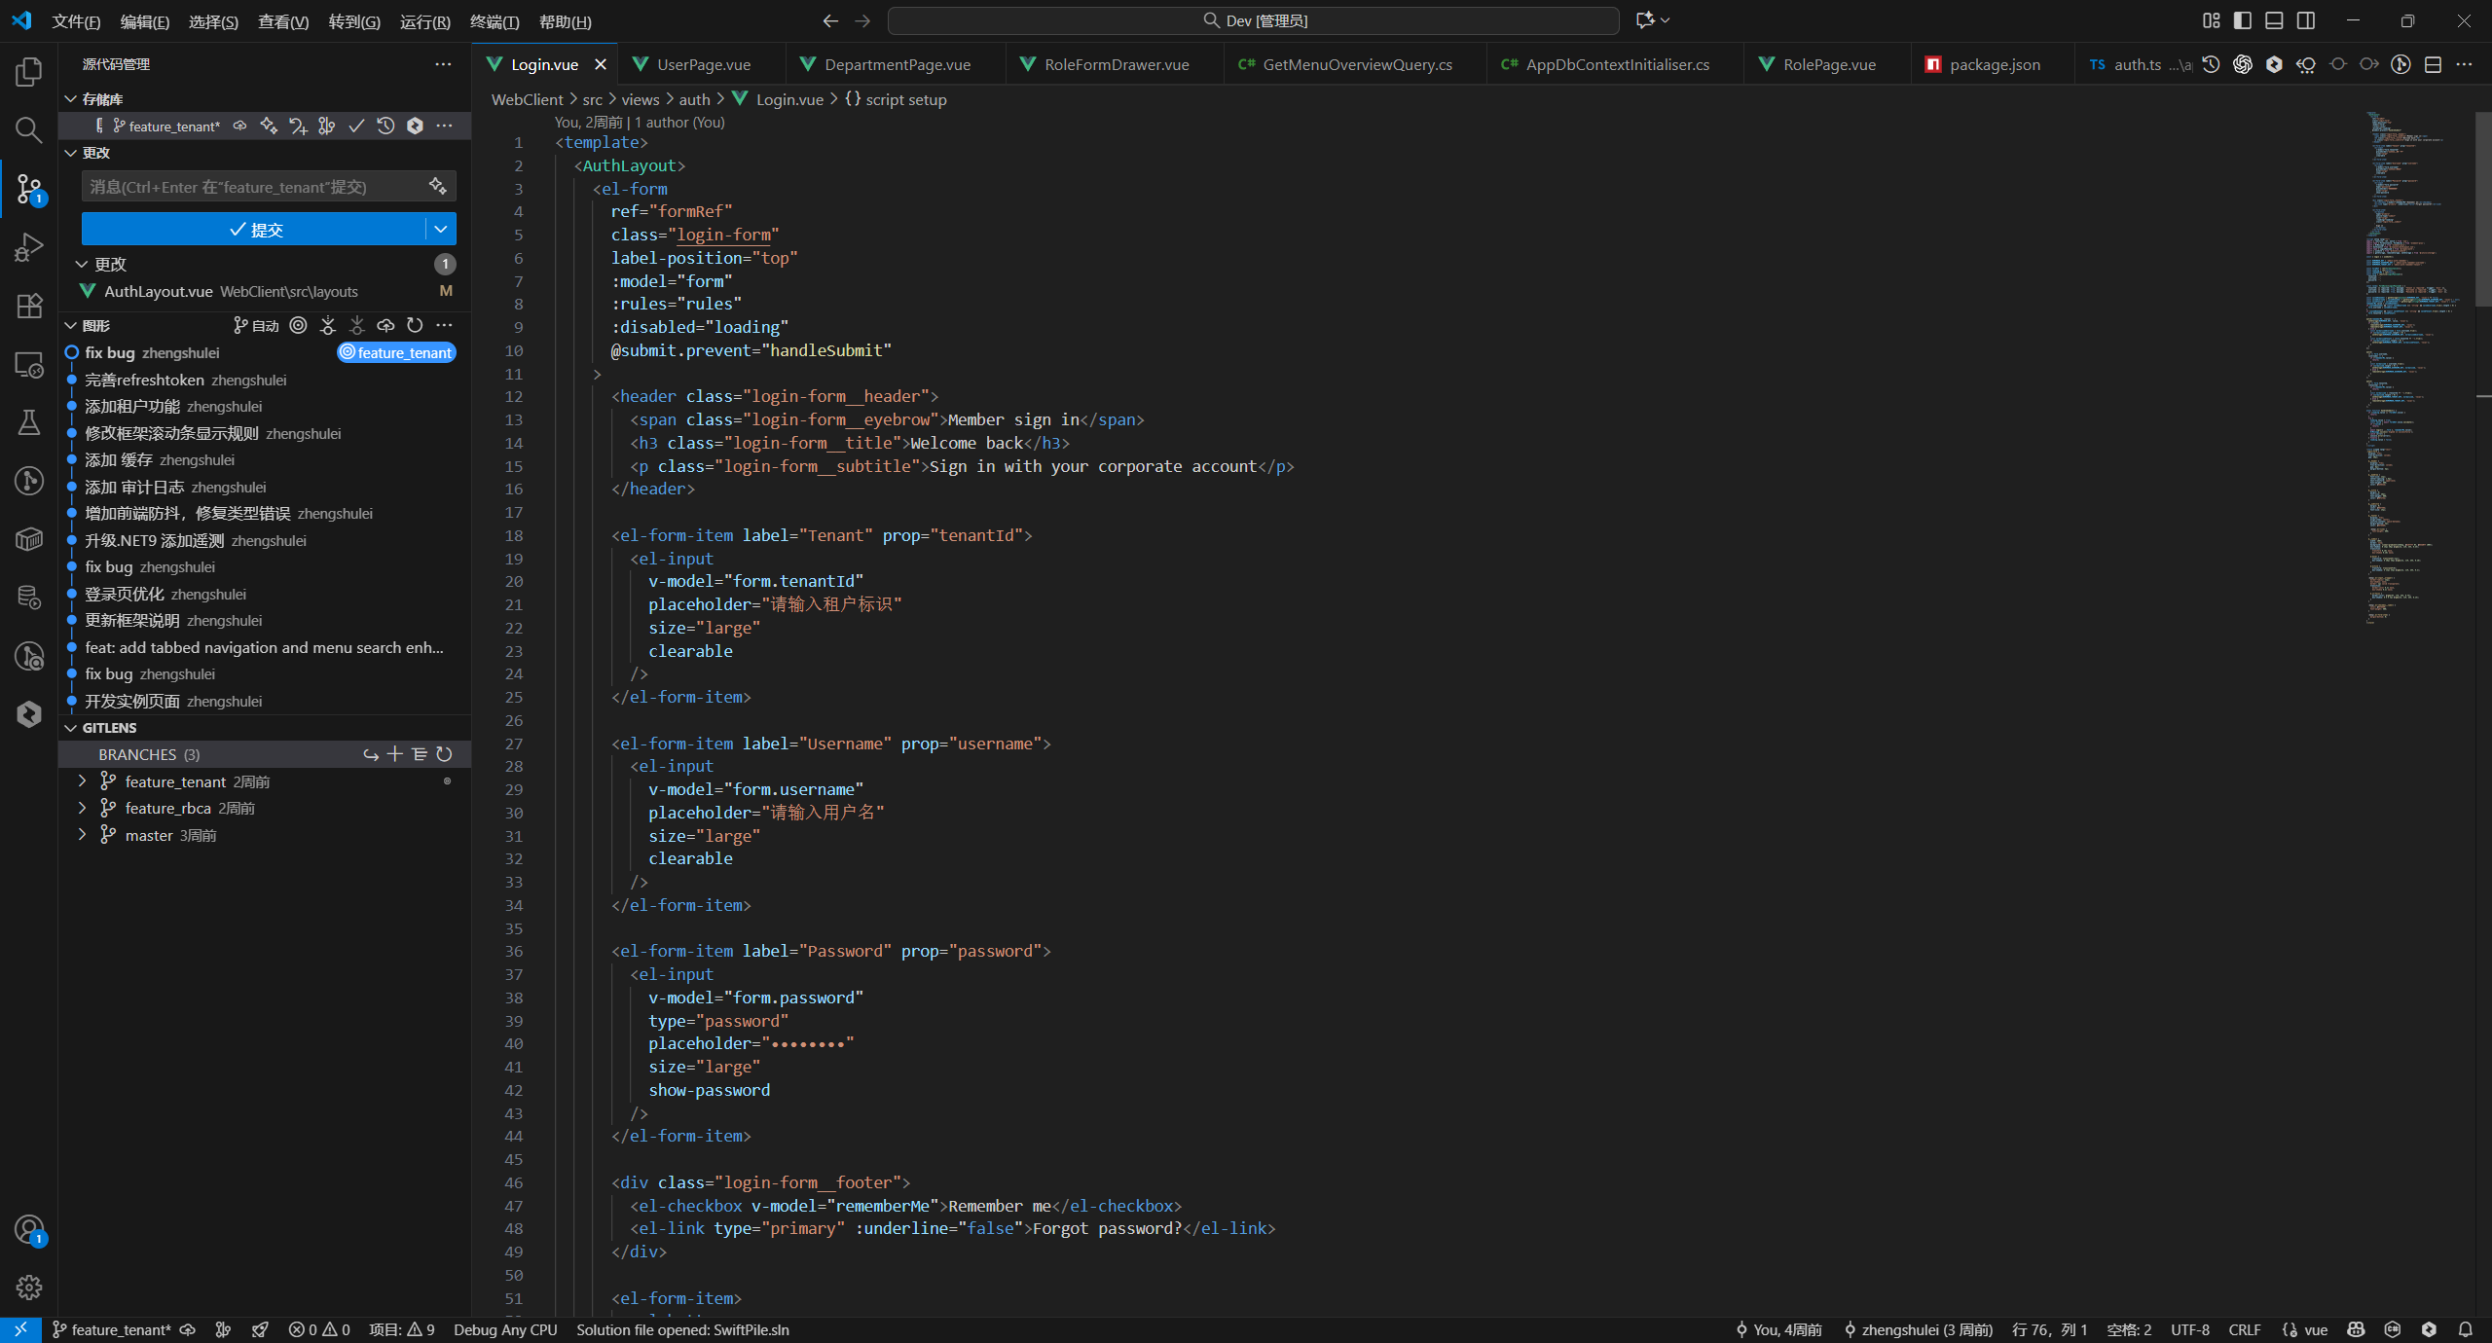Open the Search view icon
Viewport: 2492px width, 1343px height.
tap(29, 129)
